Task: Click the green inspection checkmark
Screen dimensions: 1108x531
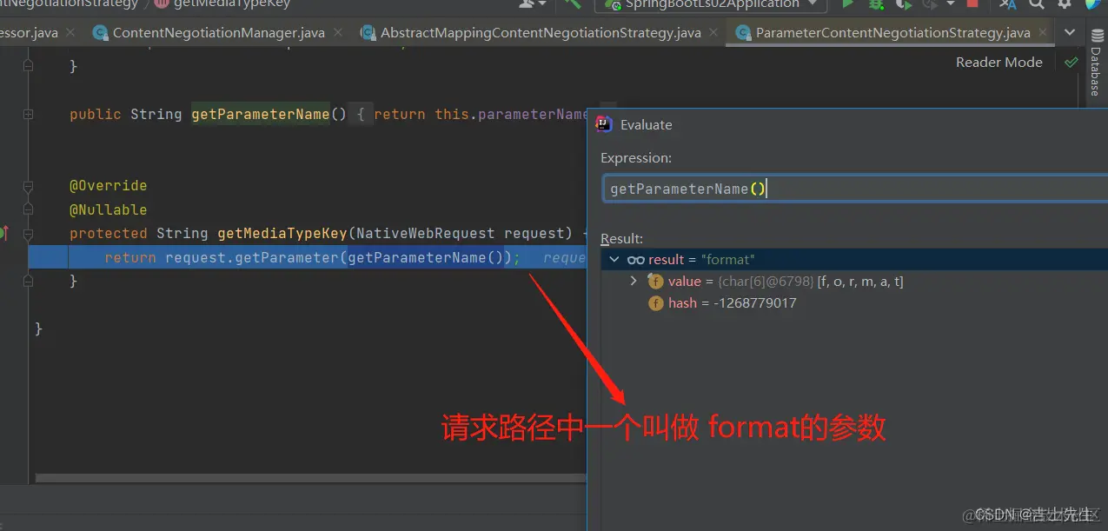Action: point(1072,62)
